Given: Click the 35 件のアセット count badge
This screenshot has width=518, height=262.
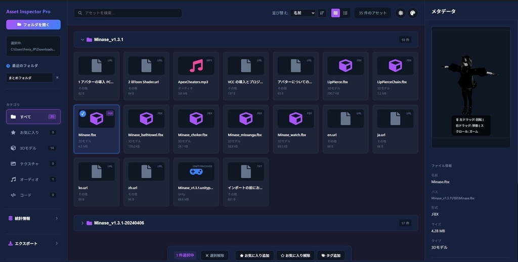Looking at the screenshot, I should (373, 13).
